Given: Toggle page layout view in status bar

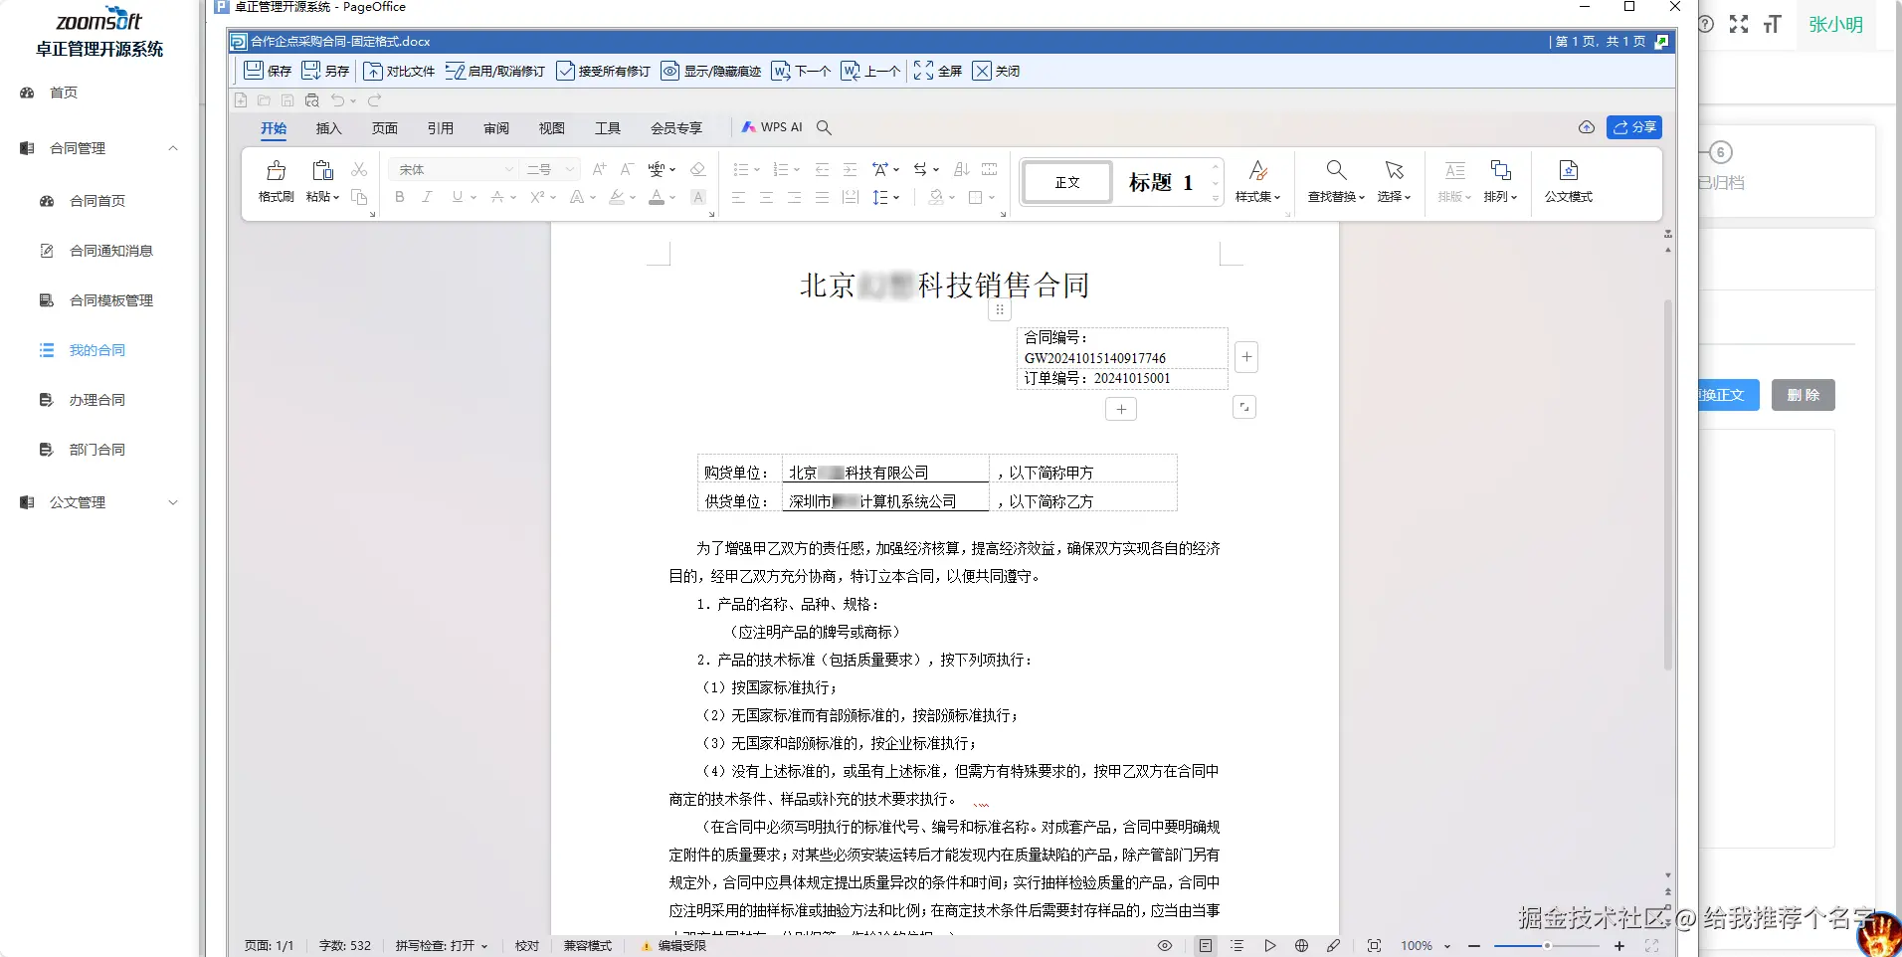Looking at the screenshot, I should [1206, 946].
